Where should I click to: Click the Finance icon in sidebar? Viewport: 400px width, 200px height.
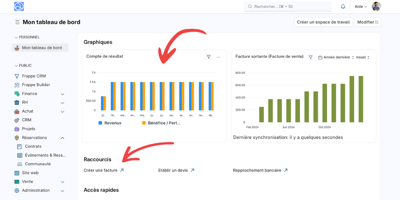[x=17, y=94]
